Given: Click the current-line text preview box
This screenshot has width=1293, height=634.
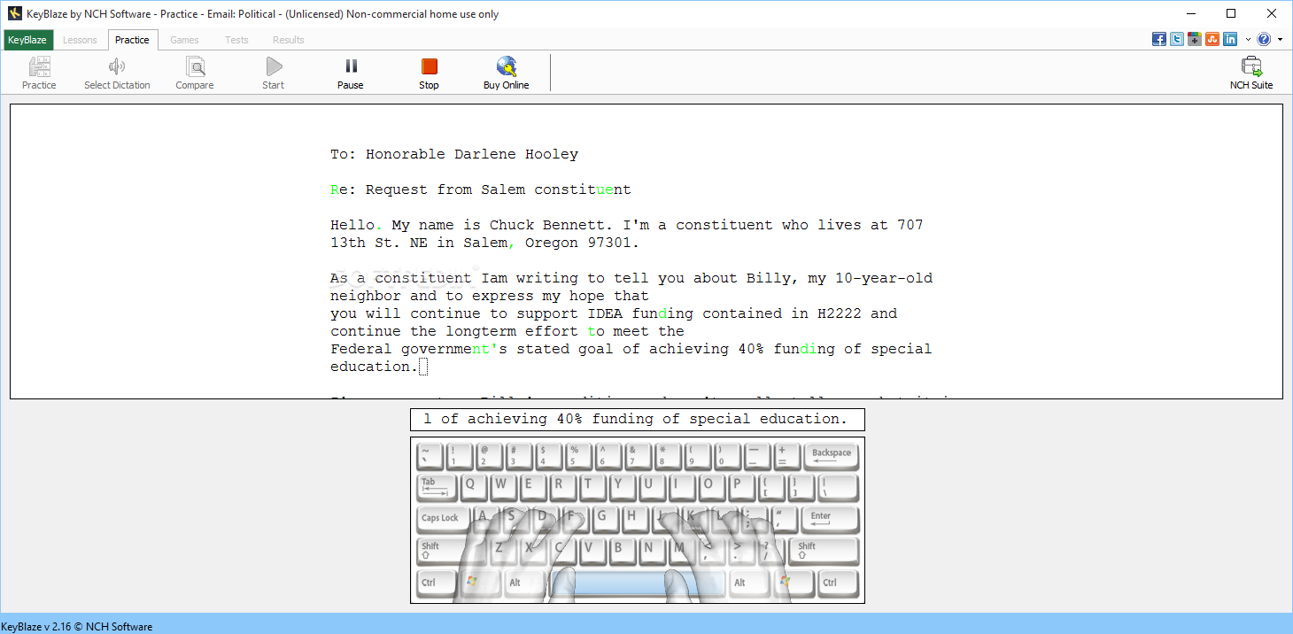Looking at the screenshot, I should 638,419.
